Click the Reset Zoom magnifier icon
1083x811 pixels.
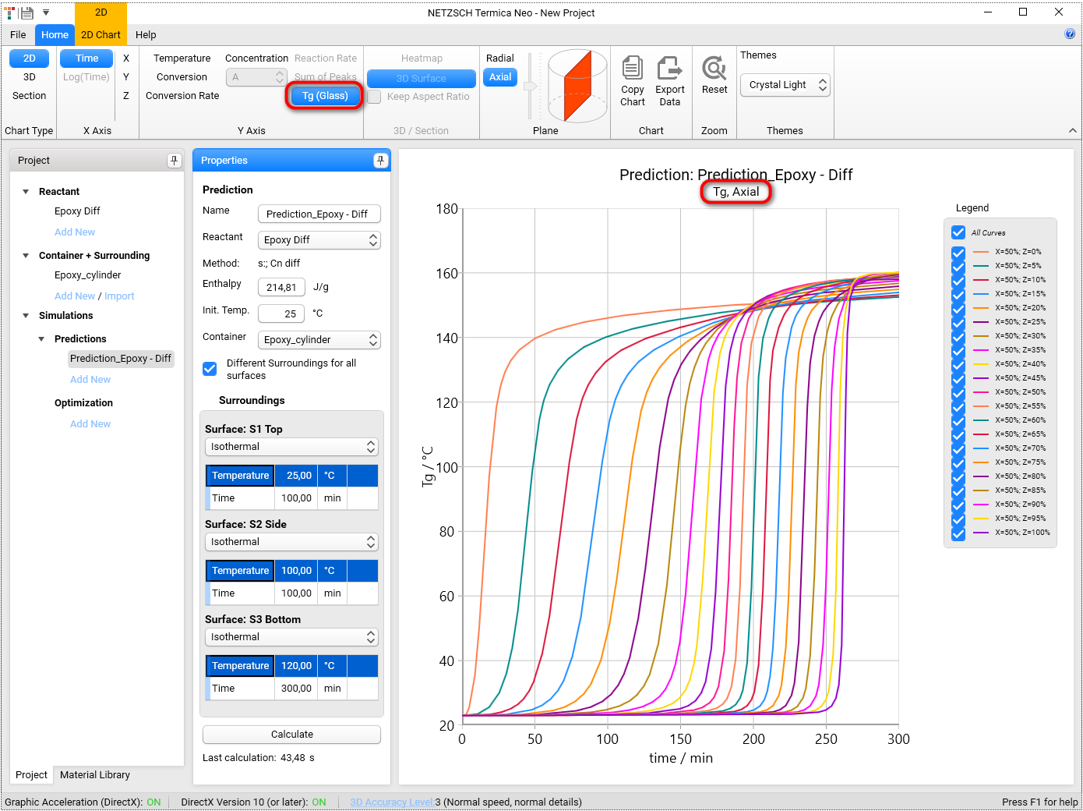(x=714, y=69)
